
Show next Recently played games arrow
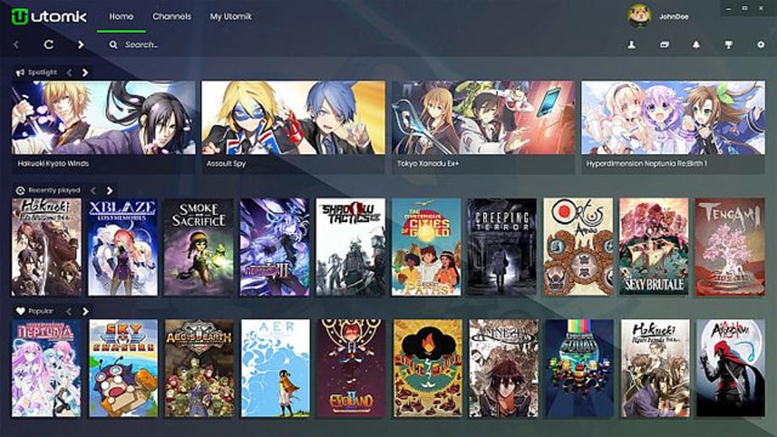(x=110, y=190)
